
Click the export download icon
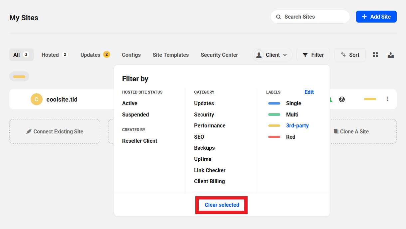click(x=391, y=55)
